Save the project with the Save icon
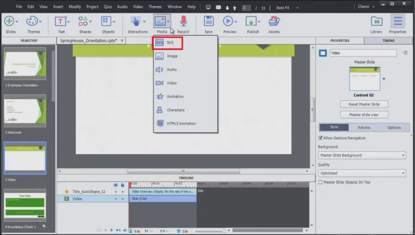 [208, 21]
